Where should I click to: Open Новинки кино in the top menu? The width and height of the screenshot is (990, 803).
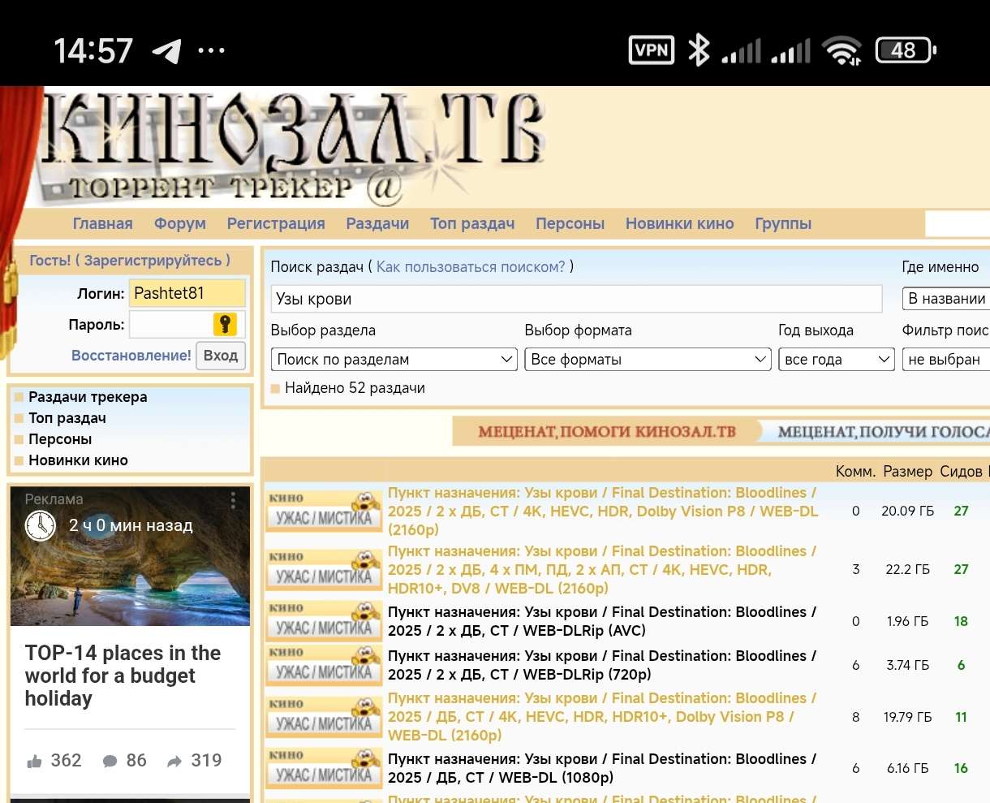[x=679, y=224]
